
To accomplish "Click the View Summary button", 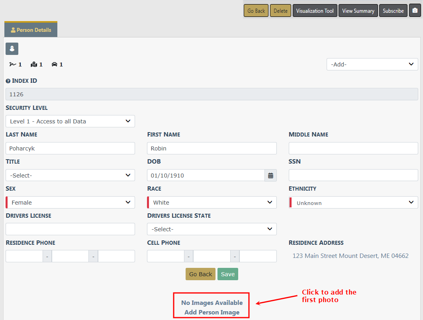I will coord(358,11).
